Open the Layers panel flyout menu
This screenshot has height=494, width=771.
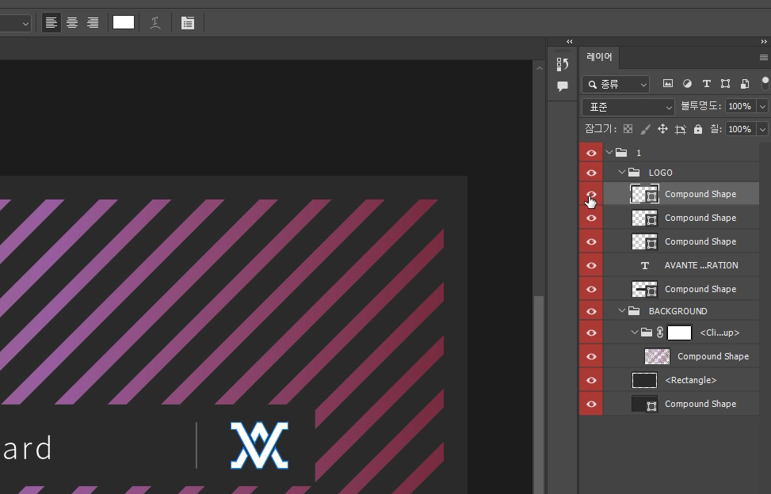pos(764,58)
